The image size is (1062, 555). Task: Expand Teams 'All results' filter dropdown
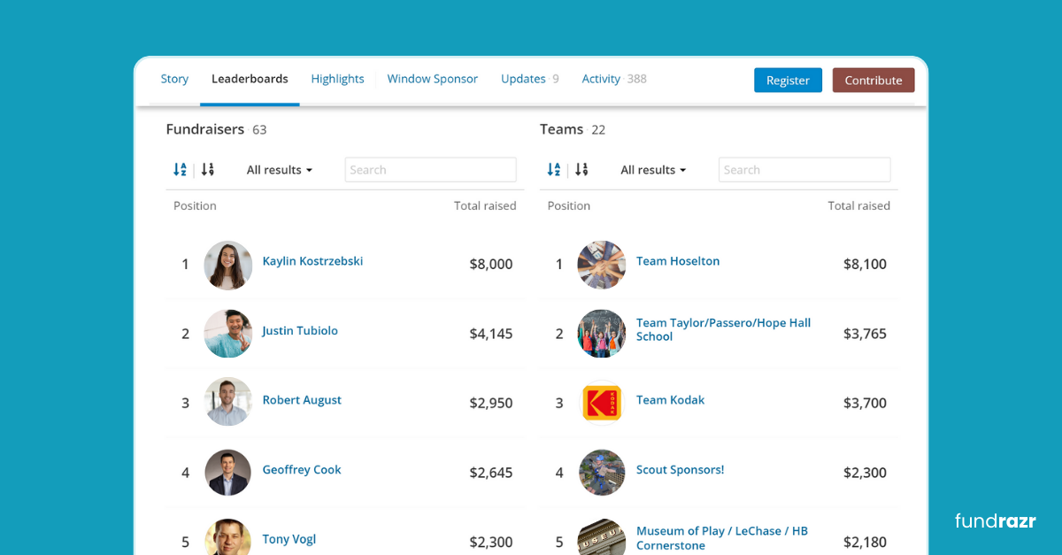[x=653, y=170]
